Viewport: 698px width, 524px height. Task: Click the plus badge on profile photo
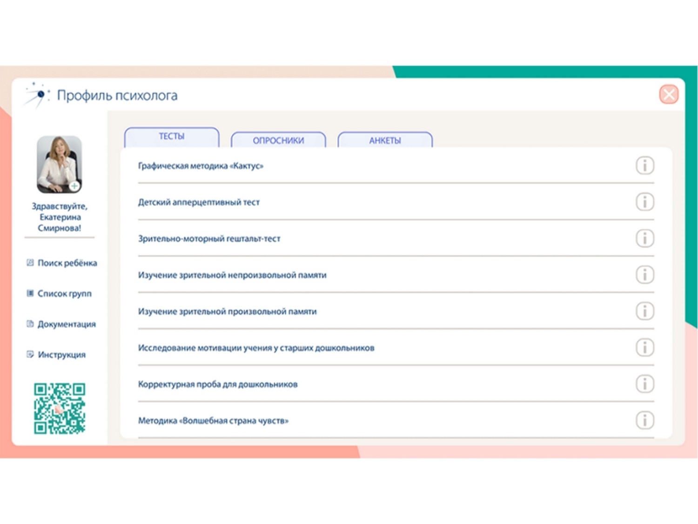(x=74, y=186)
